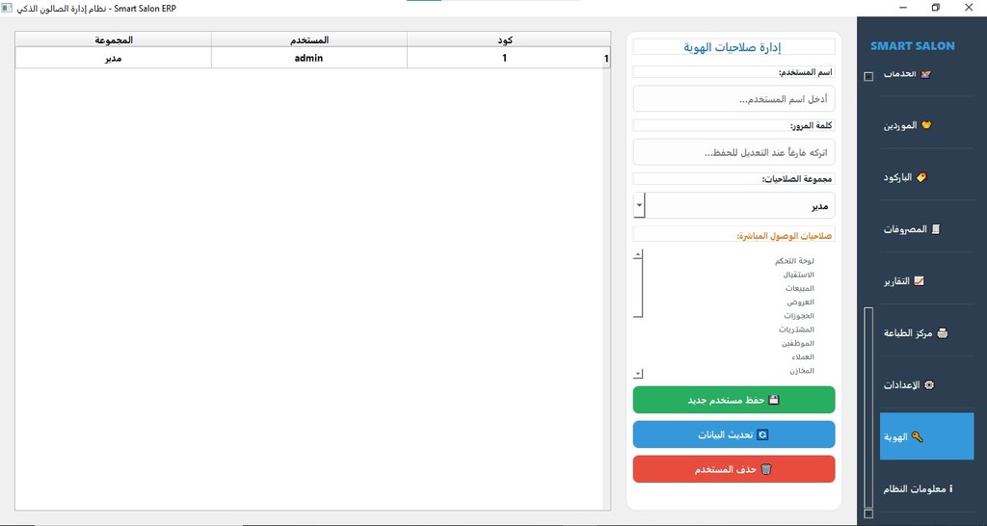Click sidebar scroll down arrow
987x526 pixels.
[x=868, y=513]
